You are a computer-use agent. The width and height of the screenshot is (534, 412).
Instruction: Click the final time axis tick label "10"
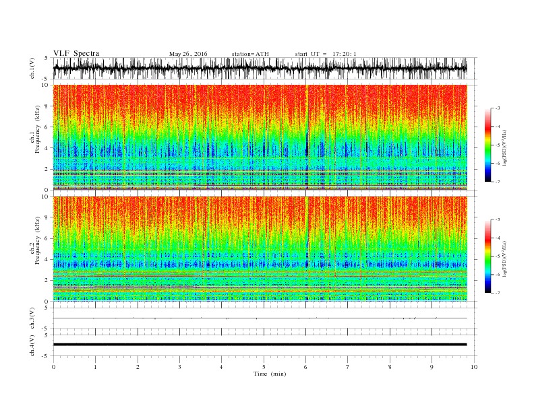click(x=474, y=367)
